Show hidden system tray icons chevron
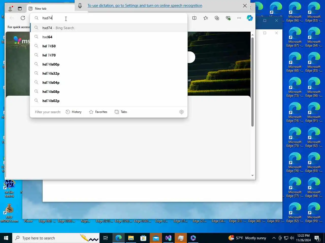325x243 pixels. tap(274, 238)
